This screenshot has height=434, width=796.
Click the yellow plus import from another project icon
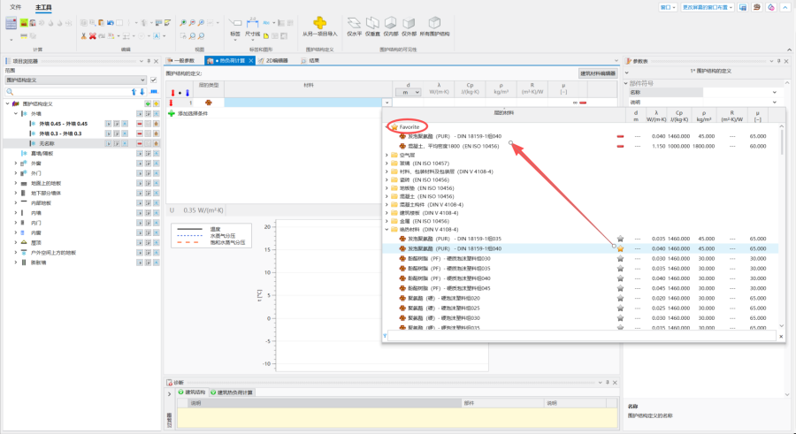pos(320,22)
